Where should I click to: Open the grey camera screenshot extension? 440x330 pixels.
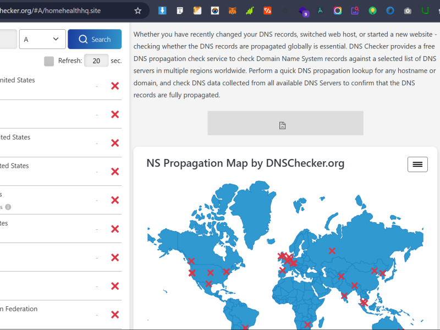(x=408, y=10)
